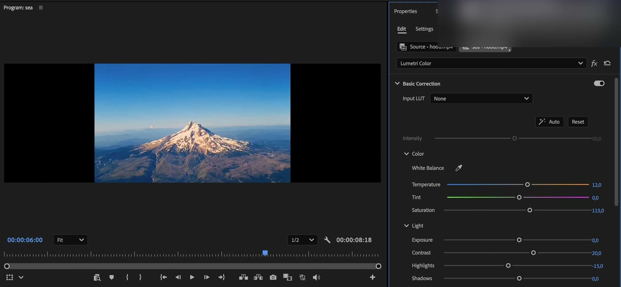Collapse the Light subsection
Image resolution: width=621 pixels, height=287 pixels.
(x=406, y=225)
